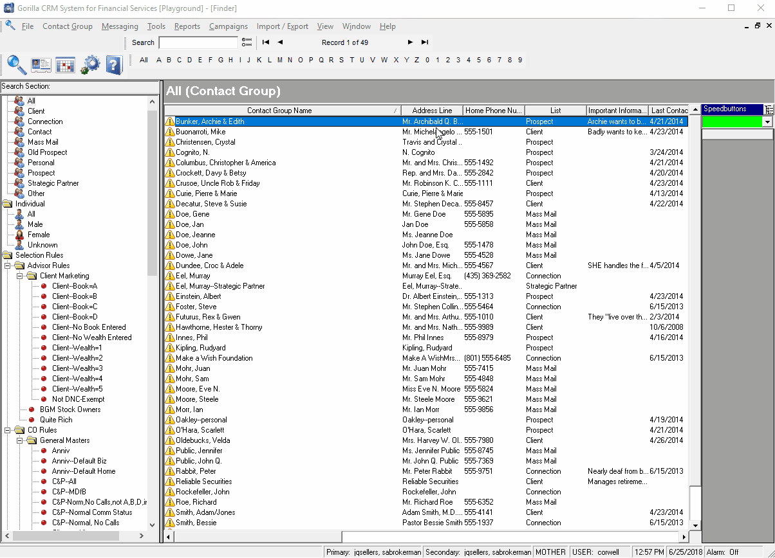This screenshot has width=775, height=558.
Task: Click the Speedbuttons tree configuration icon
Action: coord(769,110)
